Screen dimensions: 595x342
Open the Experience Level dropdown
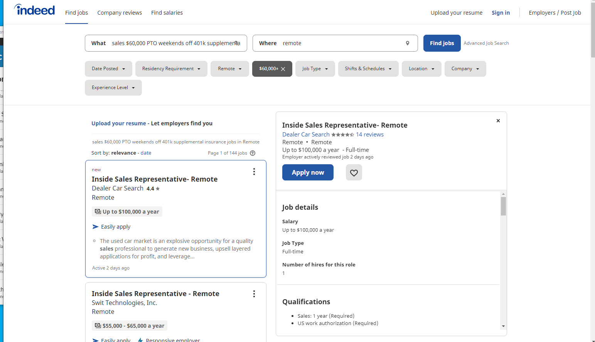[113, 88]
